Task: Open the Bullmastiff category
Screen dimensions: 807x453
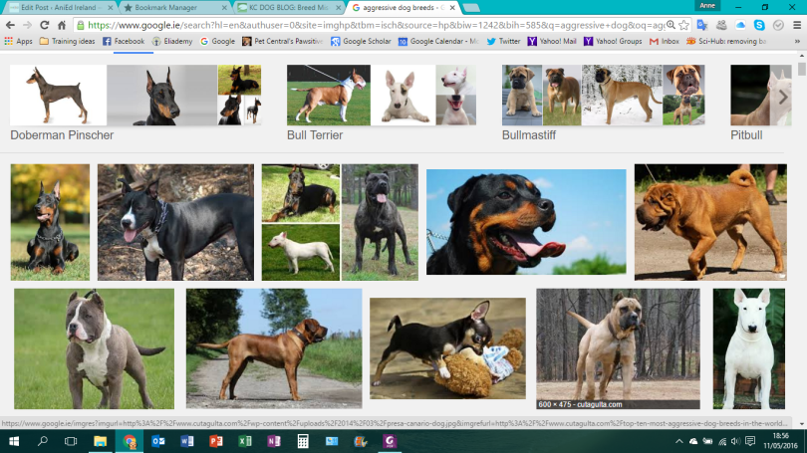Action: coord(528,134)
